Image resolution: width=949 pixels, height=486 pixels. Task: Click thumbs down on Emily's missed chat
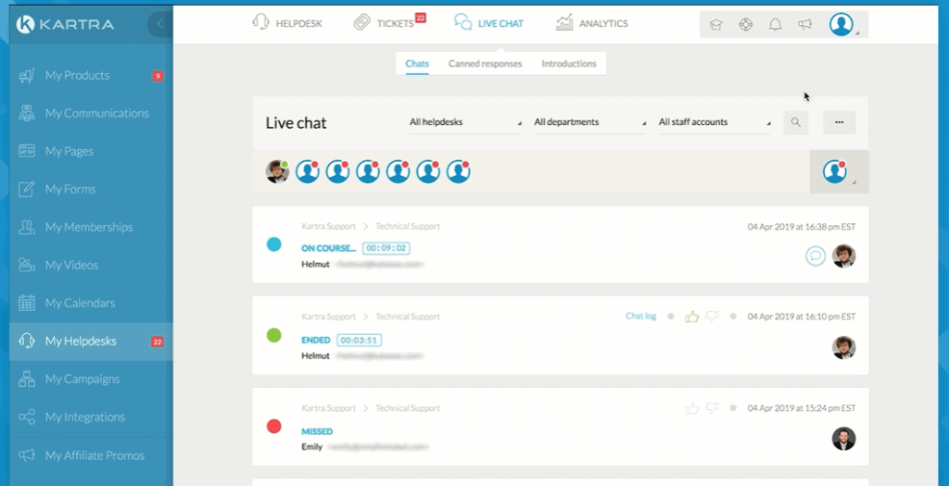pos(712,408)
